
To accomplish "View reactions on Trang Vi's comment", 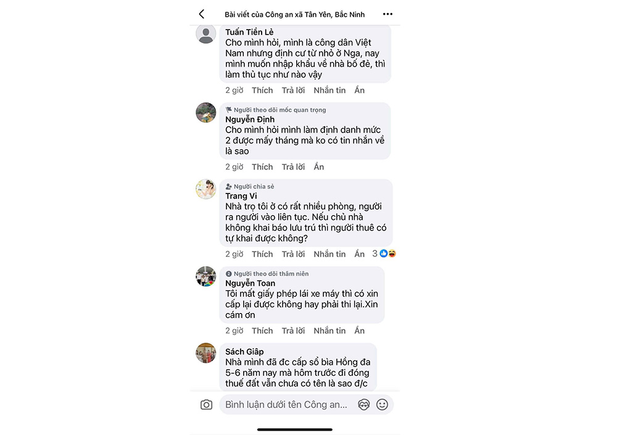I will pyautogui.click(x=384, y=254).
